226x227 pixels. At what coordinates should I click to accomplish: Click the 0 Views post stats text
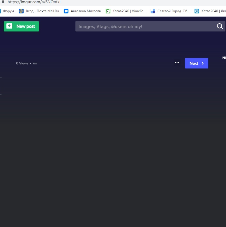coord(22,63)
